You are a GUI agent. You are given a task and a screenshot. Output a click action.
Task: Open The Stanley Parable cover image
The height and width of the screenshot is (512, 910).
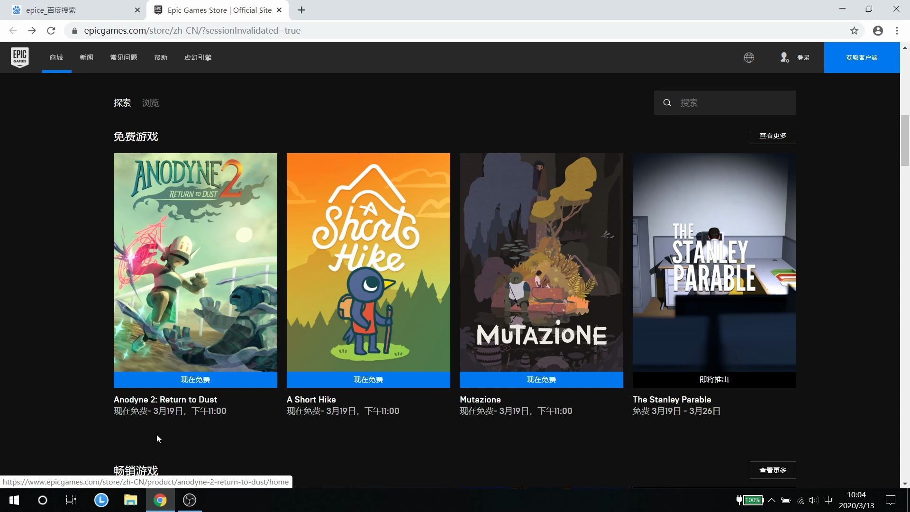pos(714,262)
